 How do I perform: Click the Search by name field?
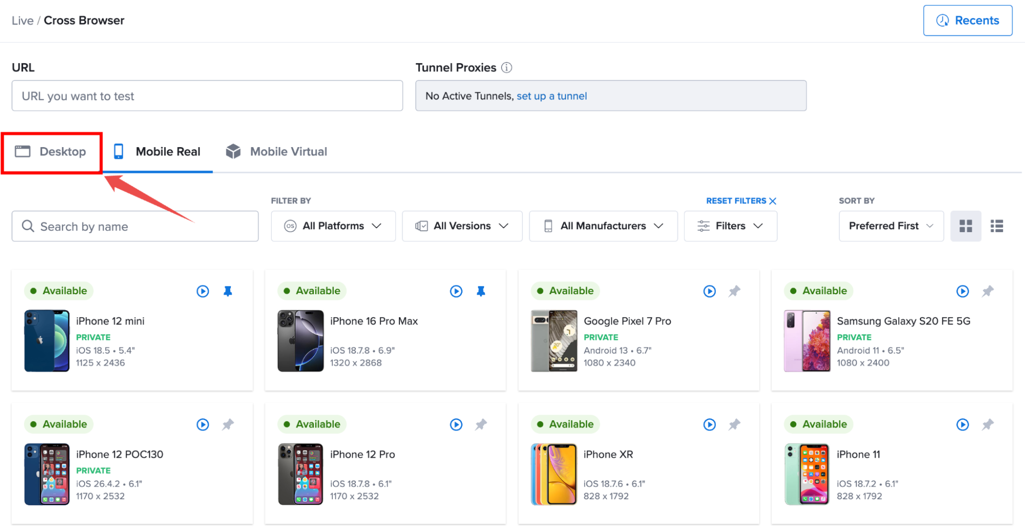pos(135,226)
